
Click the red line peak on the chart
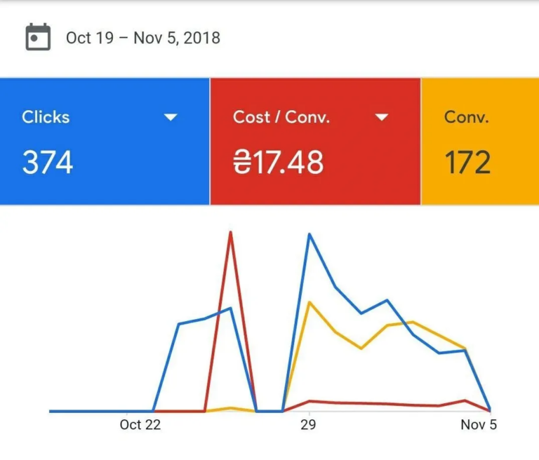pyautogui.click(x=231, y=233)
